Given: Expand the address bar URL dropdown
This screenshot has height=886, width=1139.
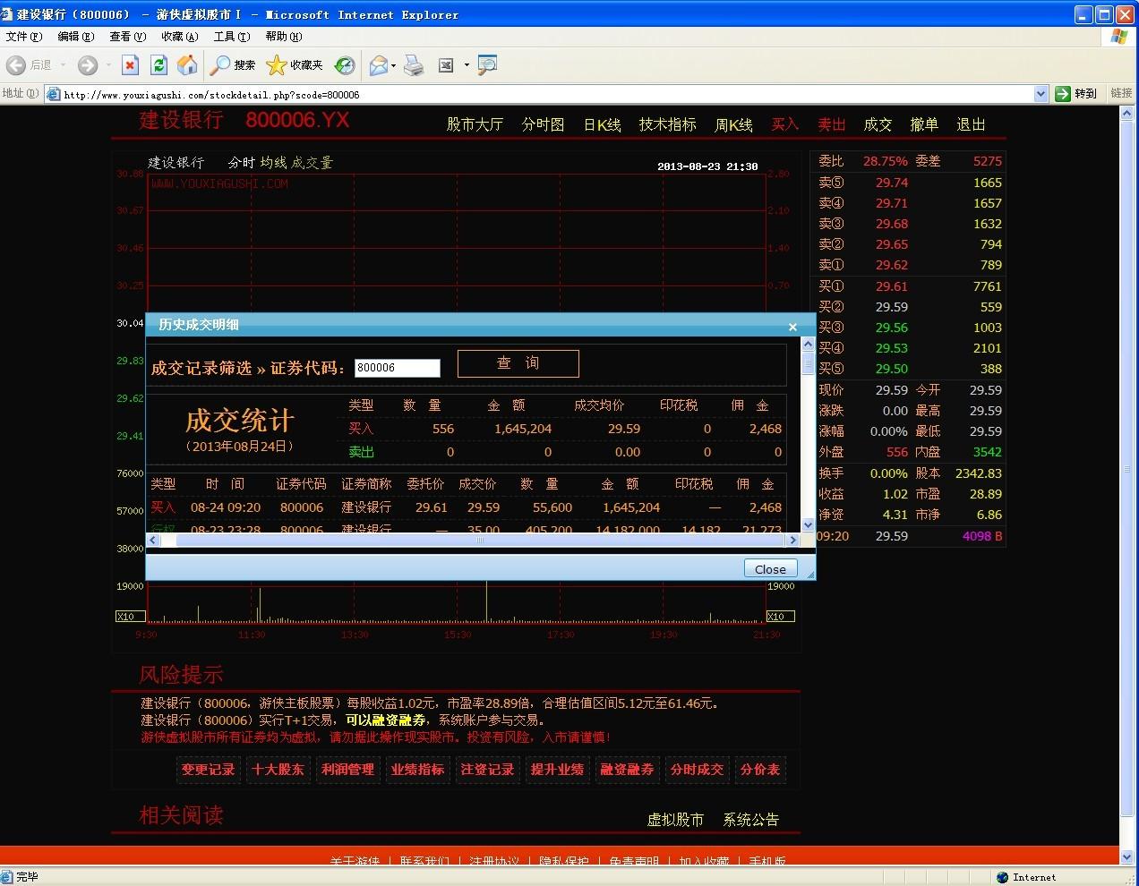Looking at the screenshot, I should (1041, 94).
